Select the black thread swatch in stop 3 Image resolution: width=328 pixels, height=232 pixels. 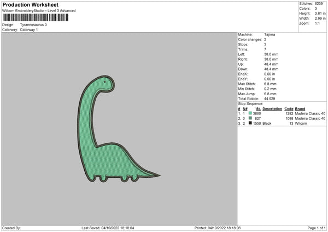[x=250, y=124]
